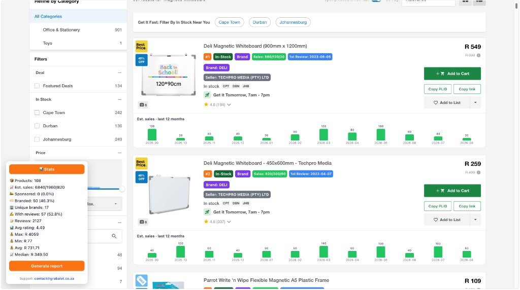Click CPT stock chip on R 259 product
520x290 pixels.
click(x=226, y=203)
